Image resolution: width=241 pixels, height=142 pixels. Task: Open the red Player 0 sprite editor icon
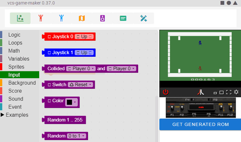click(41, 18)
